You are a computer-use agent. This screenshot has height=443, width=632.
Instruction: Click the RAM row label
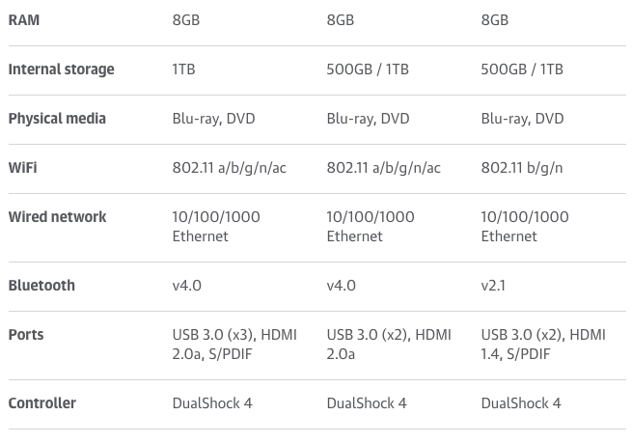24,20
